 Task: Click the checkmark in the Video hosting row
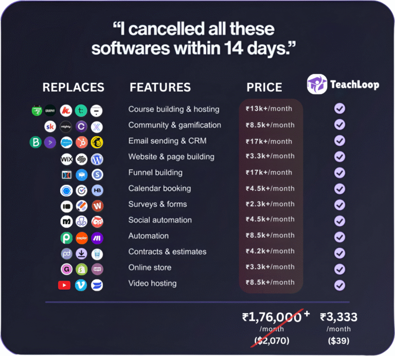point(339,284)
